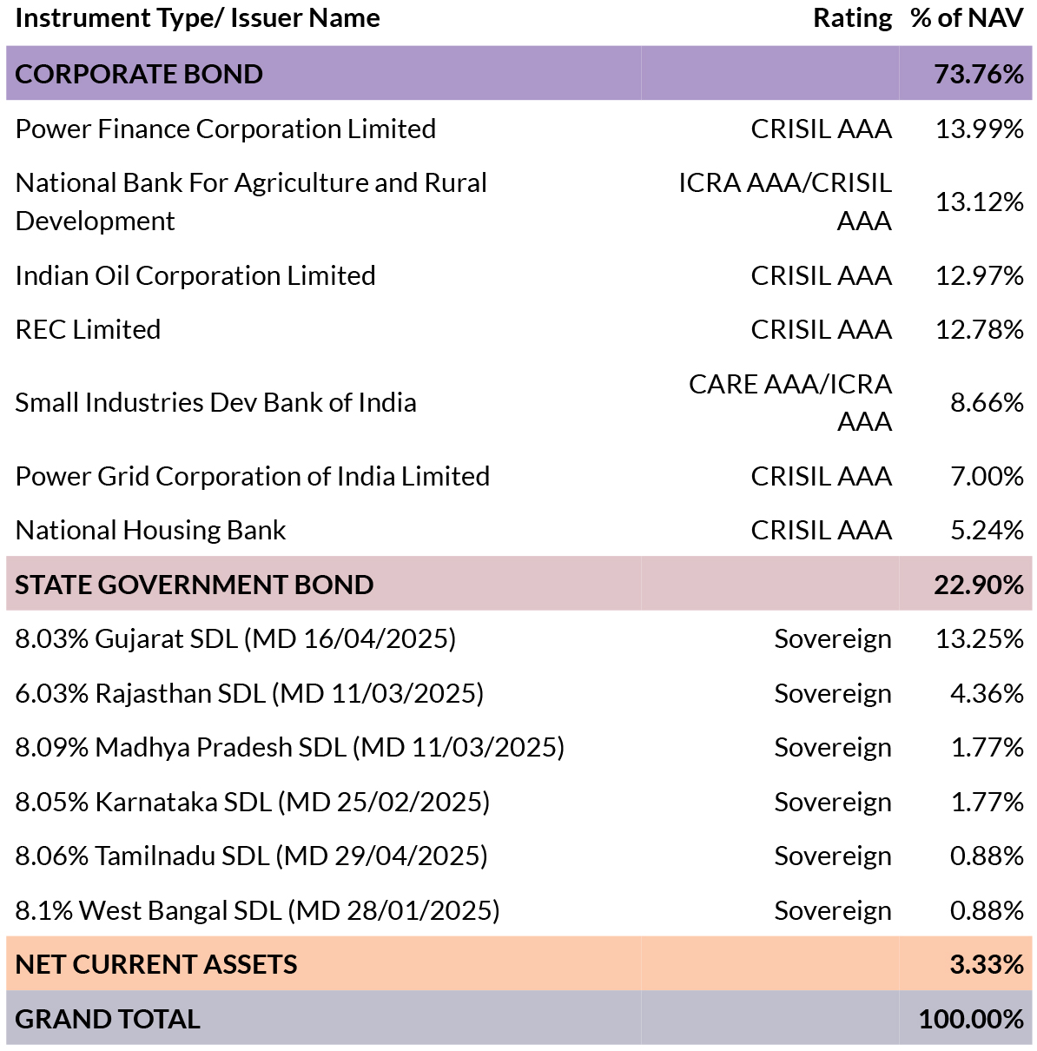Select the 6.03% Rajasthan SDL row
Viewport: 1037px width, 1051px height.
tap(518, 693)
